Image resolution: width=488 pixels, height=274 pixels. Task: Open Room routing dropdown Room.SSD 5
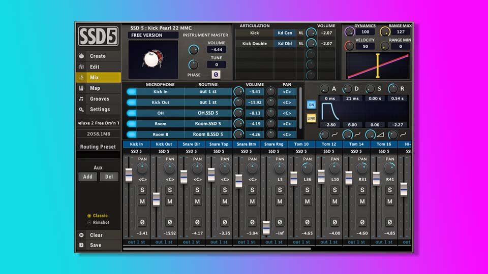(208, 124)
